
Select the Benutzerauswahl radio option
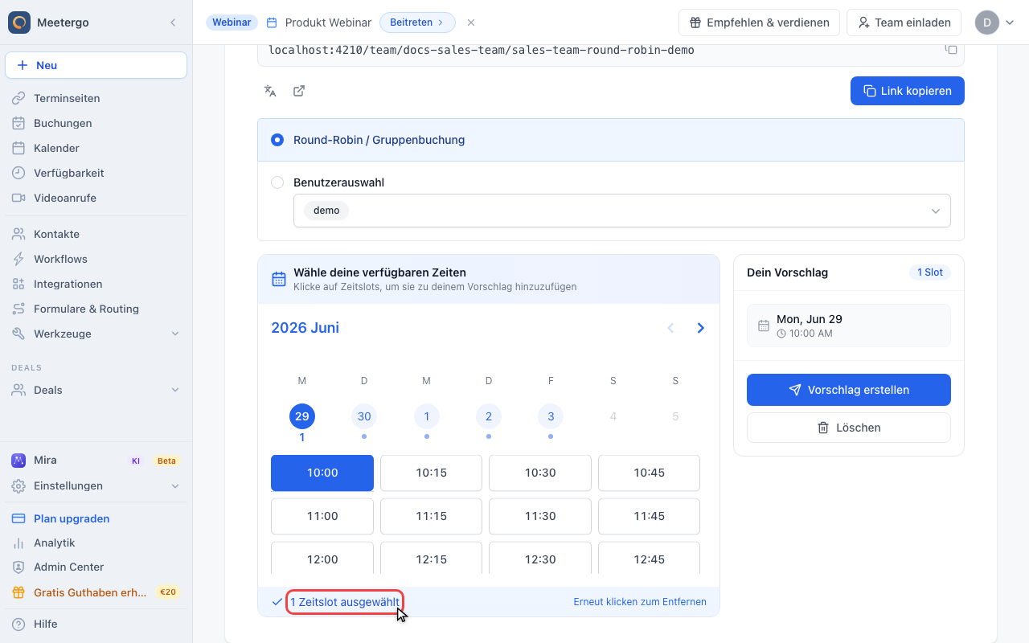[x=277, y=182]
